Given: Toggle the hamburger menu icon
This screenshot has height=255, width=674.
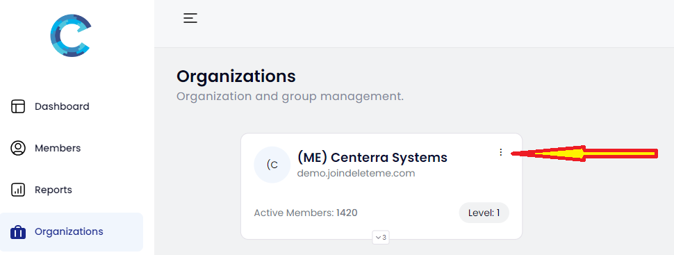Looking at the screenshot, I should tap(190, 18).
